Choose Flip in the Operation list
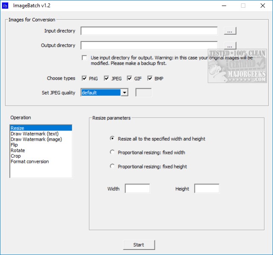Screen dimensions: 273x255 [41, 145]
